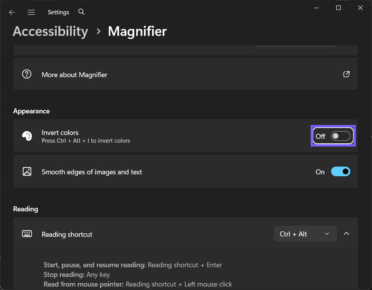Click the Smooth edges image icon
This screenshot has width=372, height=290.
point(27,172)
